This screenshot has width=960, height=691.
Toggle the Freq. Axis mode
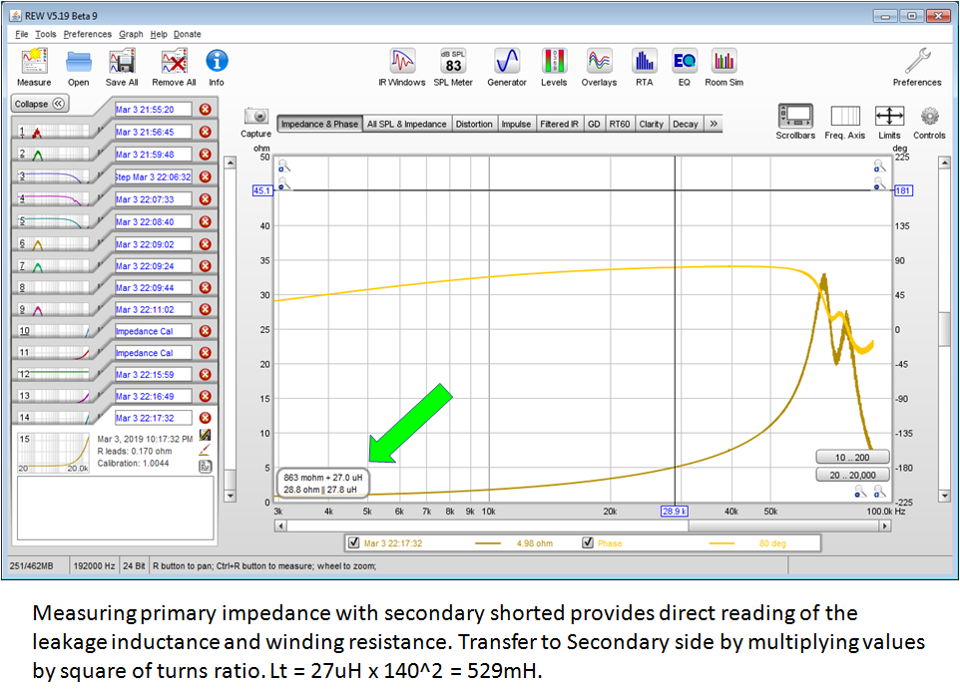(845, 116)
